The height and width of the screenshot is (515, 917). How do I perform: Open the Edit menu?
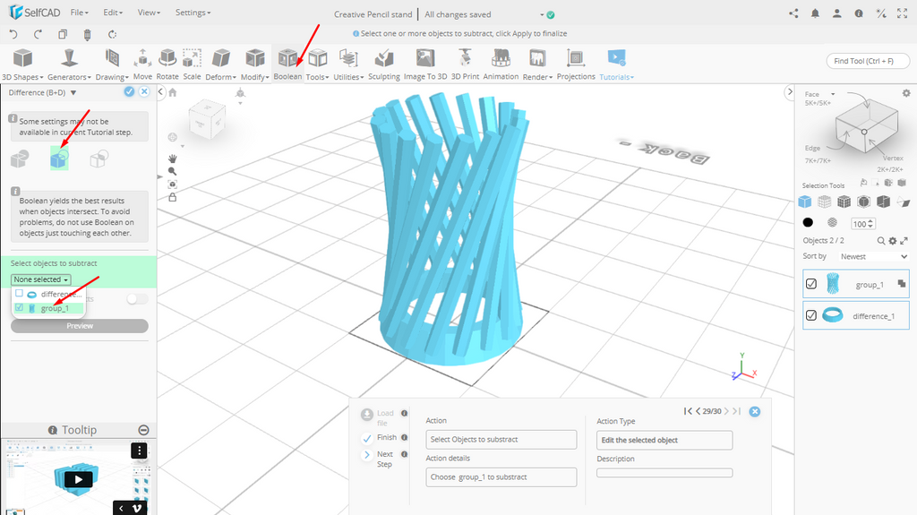113,13
